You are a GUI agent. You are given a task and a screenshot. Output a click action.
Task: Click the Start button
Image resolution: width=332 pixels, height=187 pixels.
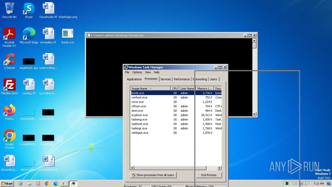pyautogui.click(x=7, y=184)
